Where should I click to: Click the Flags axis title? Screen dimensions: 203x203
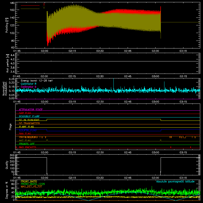coord(10,127)
